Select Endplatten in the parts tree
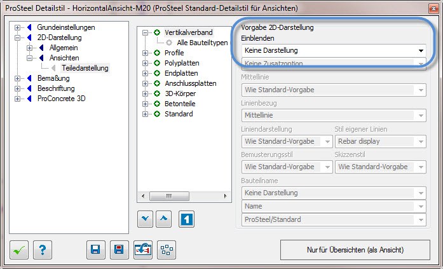 (181, 73)
